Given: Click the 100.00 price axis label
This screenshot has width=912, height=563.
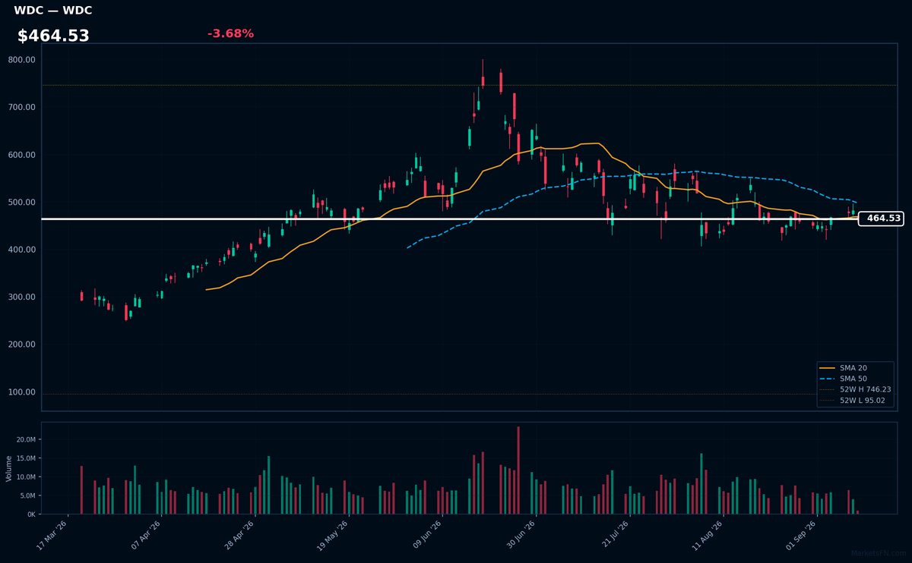Looking at the screenshot, I should 22,392.
